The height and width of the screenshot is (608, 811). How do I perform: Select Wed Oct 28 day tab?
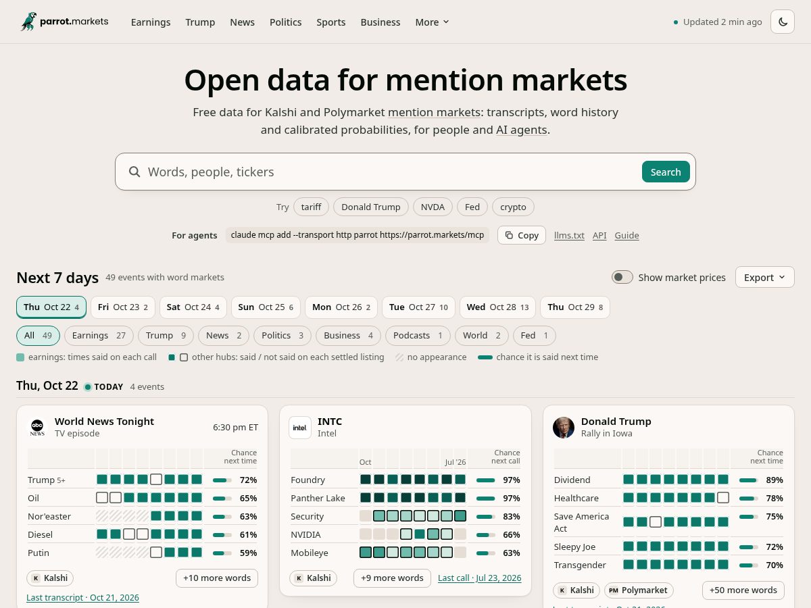(497, 307)
